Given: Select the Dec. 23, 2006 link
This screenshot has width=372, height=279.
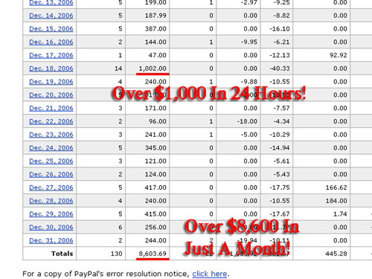Looking at the screenshot, I should 51,135.
